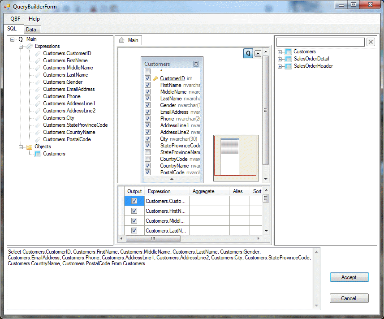The image size is (384, 319).
Task: Click the SQL scroll-down arrow
Action: [316, 305]
